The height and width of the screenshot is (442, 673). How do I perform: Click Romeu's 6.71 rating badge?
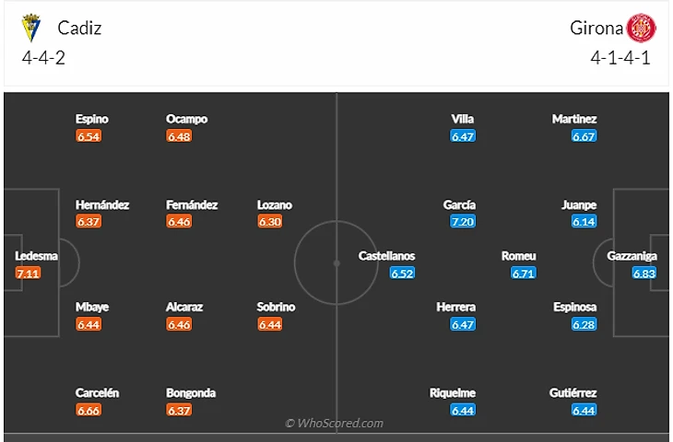pos(524,273)
